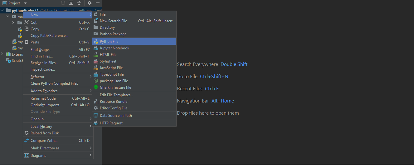Screen dimensions: 414x165
Task: Click the Data Source in Path icon
Action: 96,116
